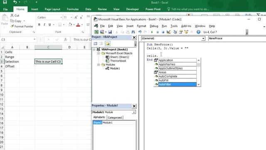
Task: Click the red Font Color icon
Action: pos(78,25)
